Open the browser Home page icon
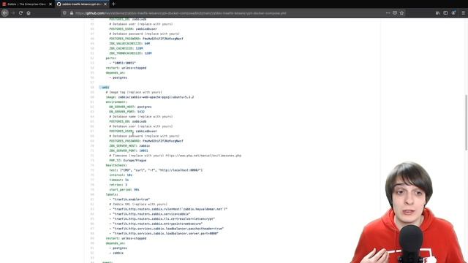 [x=29, y=13]
